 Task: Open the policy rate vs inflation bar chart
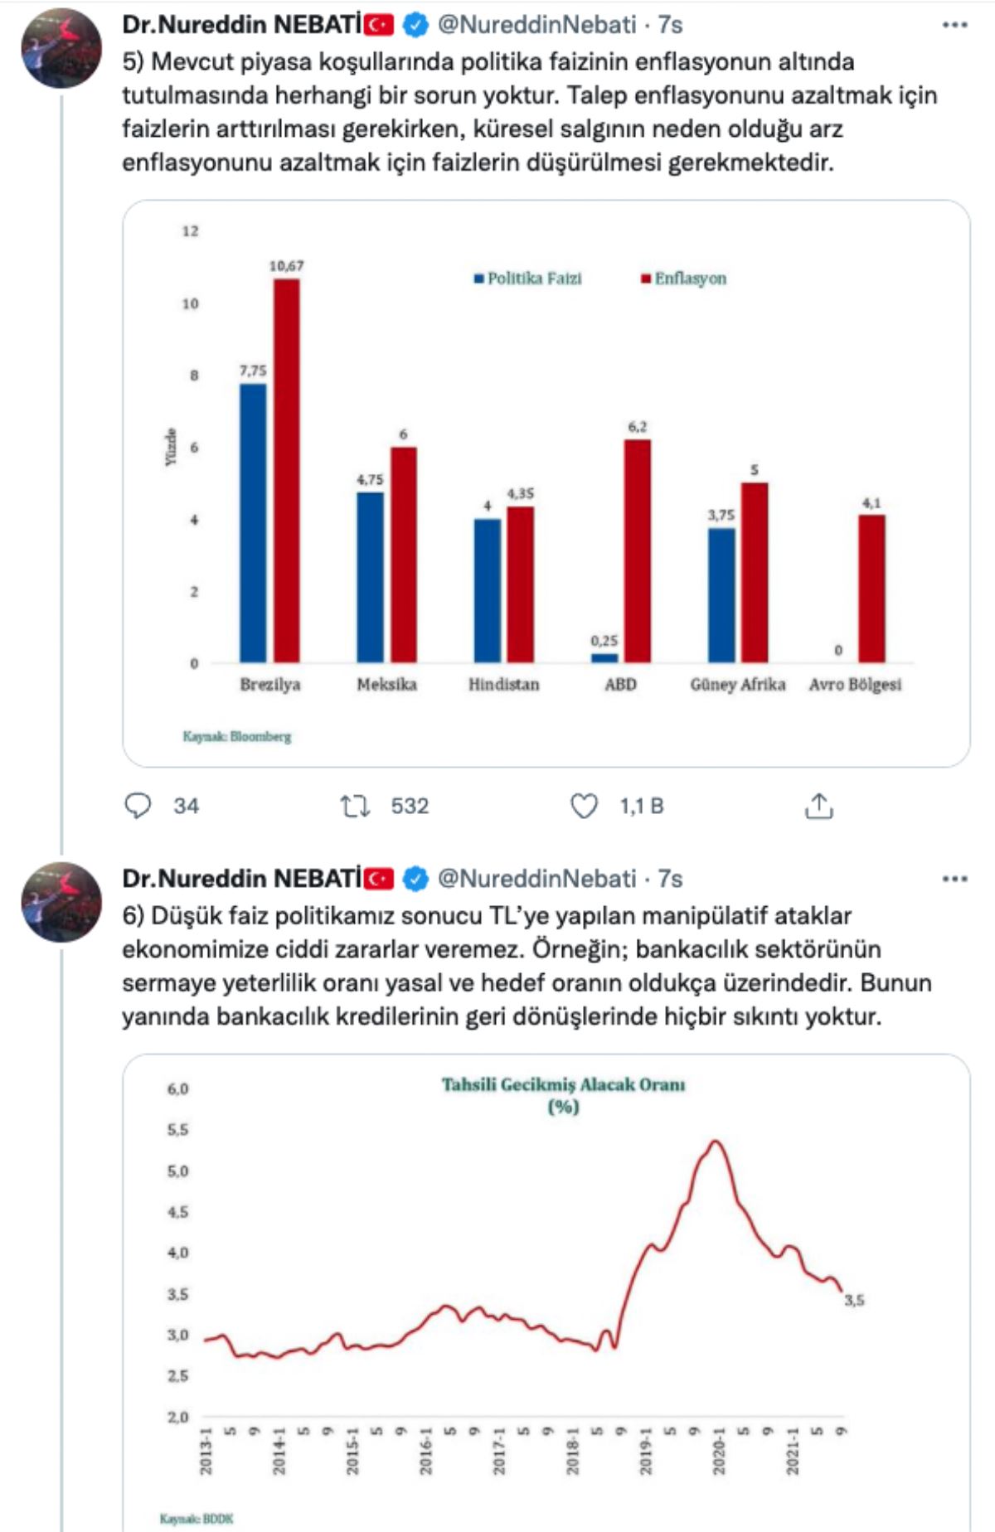tap(546, 482)
